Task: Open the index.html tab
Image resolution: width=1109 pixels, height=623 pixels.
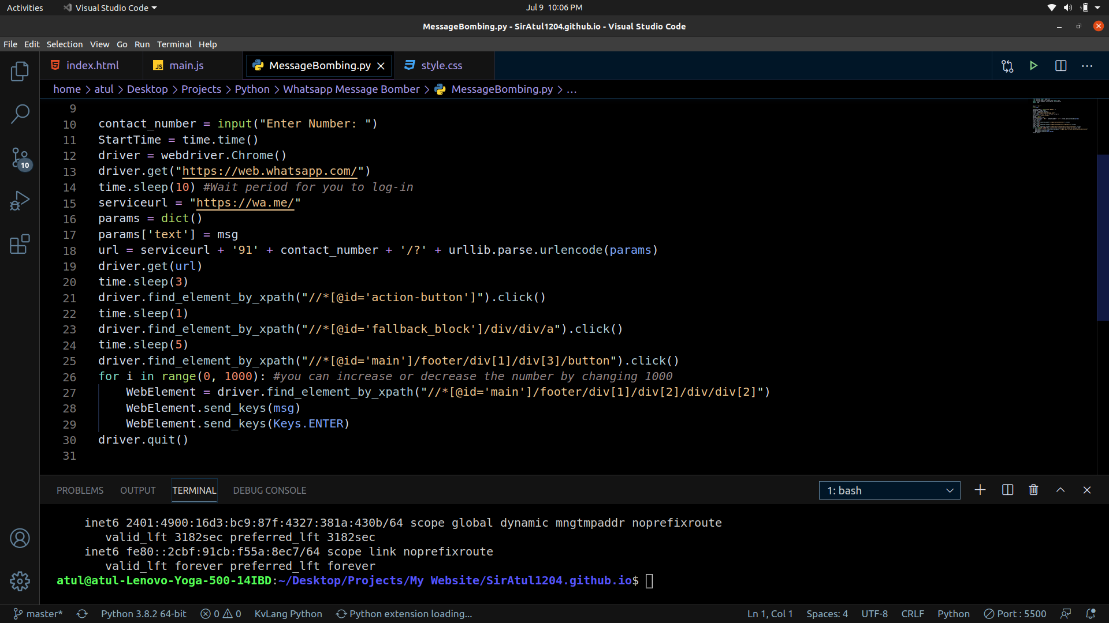Action: pyautogui.click(x=92, y=66)
